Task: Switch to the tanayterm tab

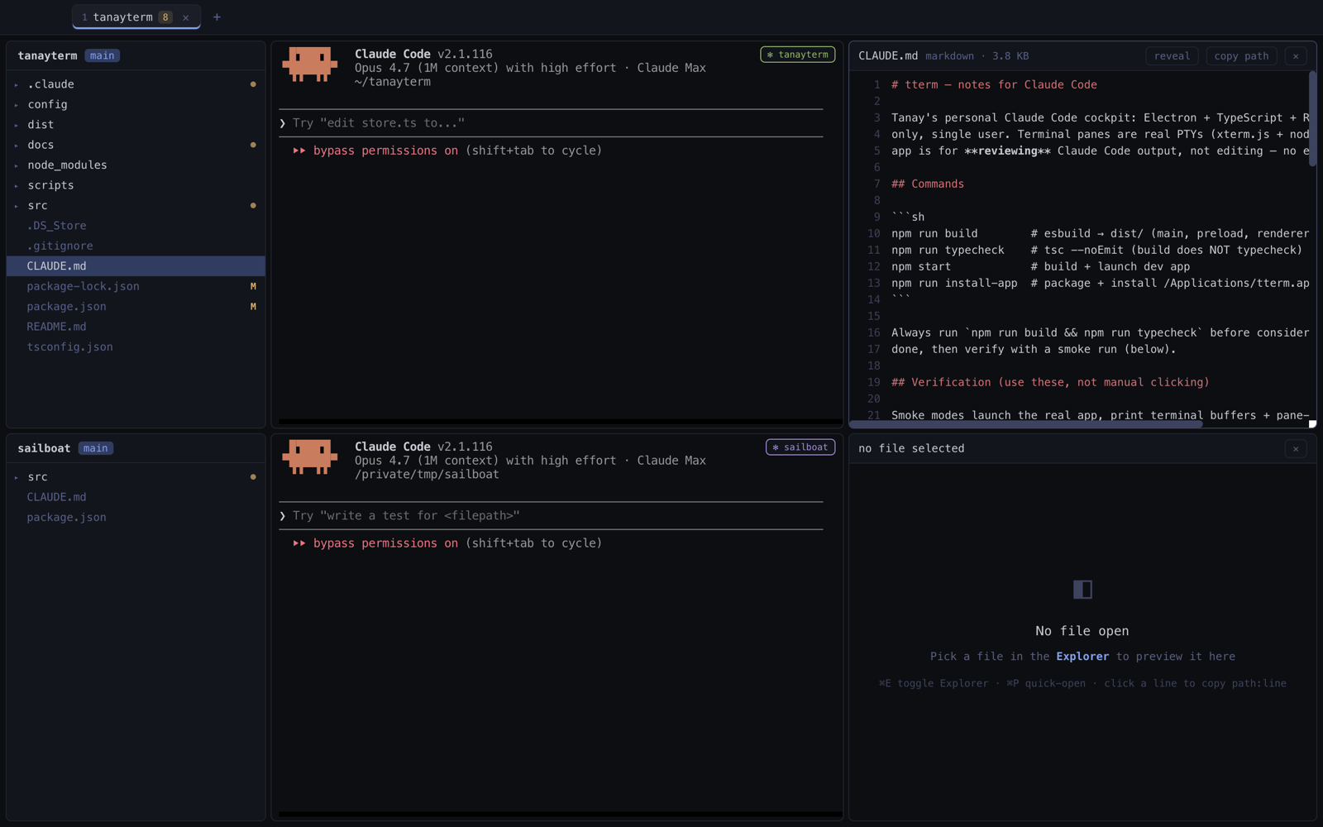Action: [x=136, y=17]
